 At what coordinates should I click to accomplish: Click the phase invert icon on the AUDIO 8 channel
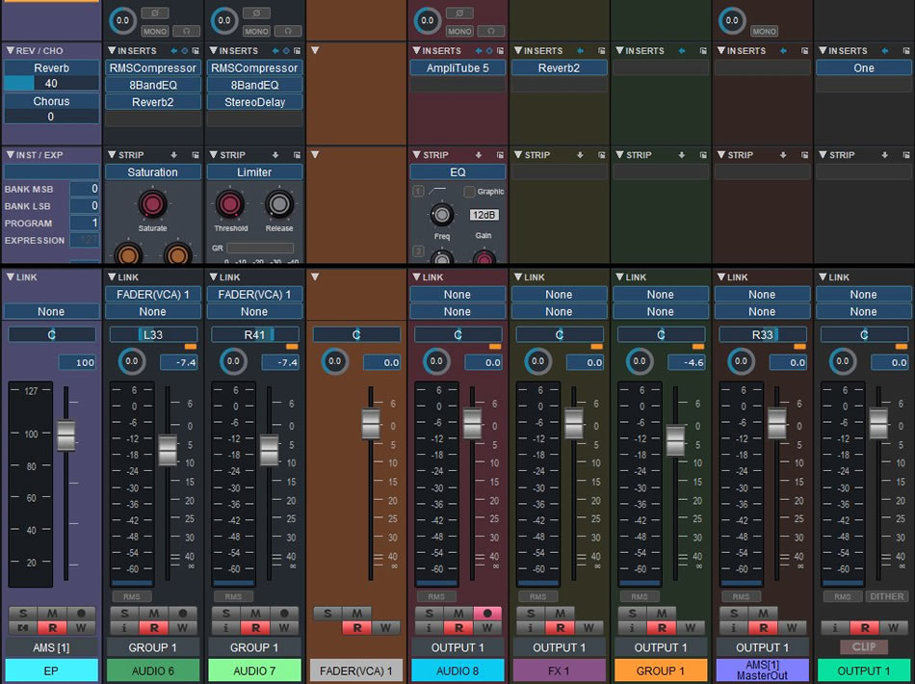point(458,13)
